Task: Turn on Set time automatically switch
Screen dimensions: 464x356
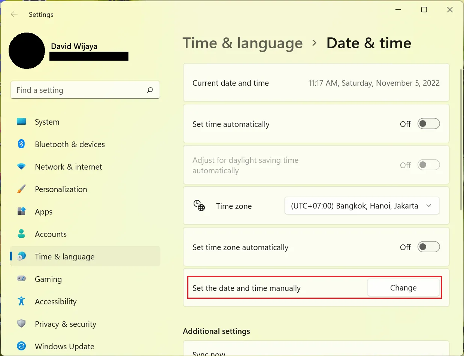Action: (429, 124)
